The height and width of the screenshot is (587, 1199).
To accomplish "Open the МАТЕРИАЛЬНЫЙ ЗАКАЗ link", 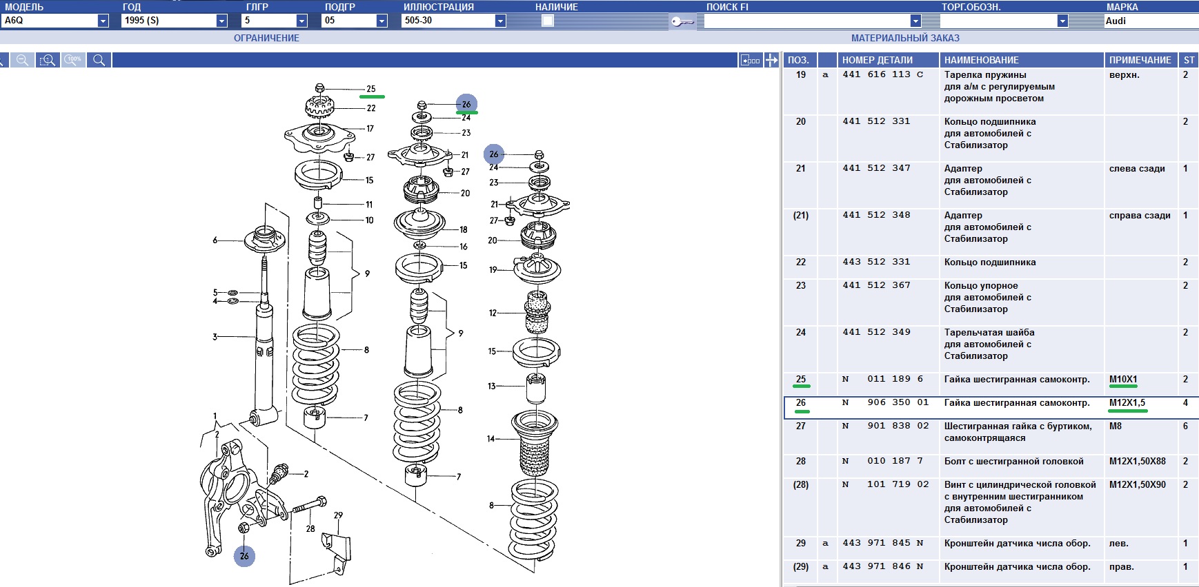I will click(905, 38).
